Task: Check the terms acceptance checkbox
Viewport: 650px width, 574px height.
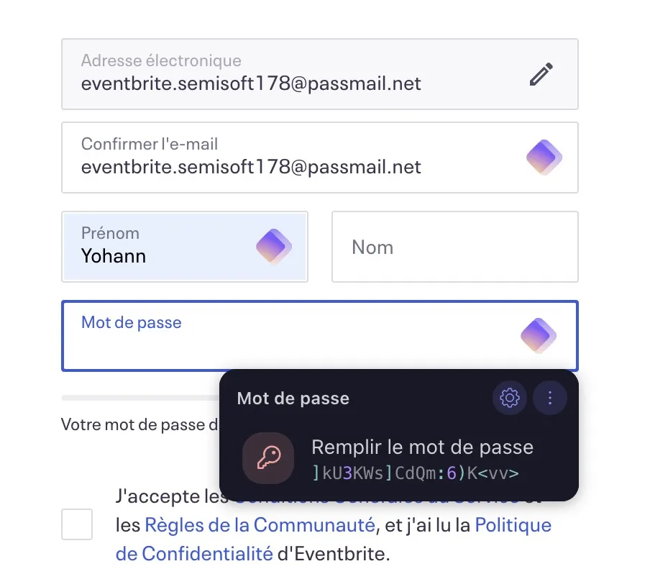Action: click(77, 524)
